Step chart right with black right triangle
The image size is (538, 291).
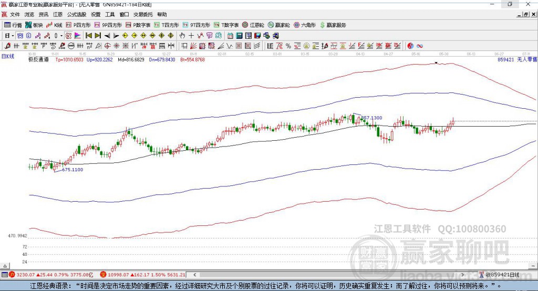(116, 35)
